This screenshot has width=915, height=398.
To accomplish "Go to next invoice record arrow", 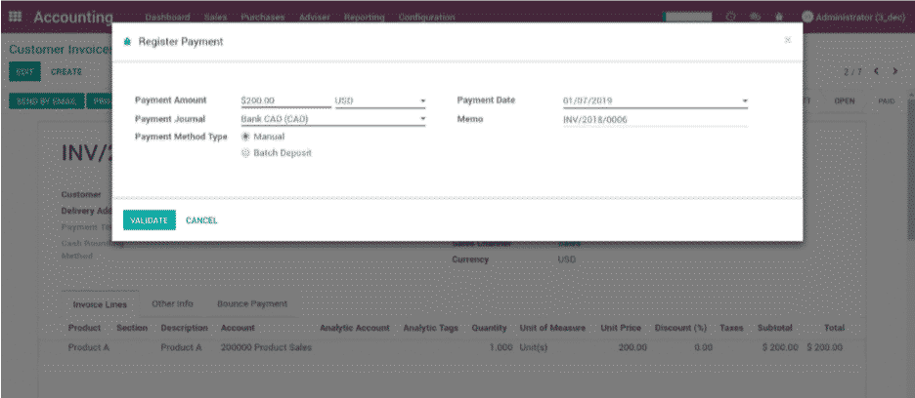I will point(894,71).
